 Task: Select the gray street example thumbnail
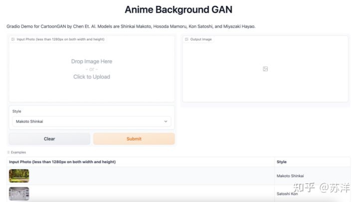point(19,194)
